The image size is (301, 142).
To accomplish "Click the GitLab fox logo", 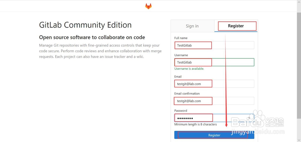I will (149, 6).
